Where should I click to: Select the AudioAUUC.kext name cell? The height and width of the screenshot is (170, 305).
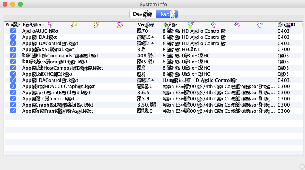(x=40, y=31)
